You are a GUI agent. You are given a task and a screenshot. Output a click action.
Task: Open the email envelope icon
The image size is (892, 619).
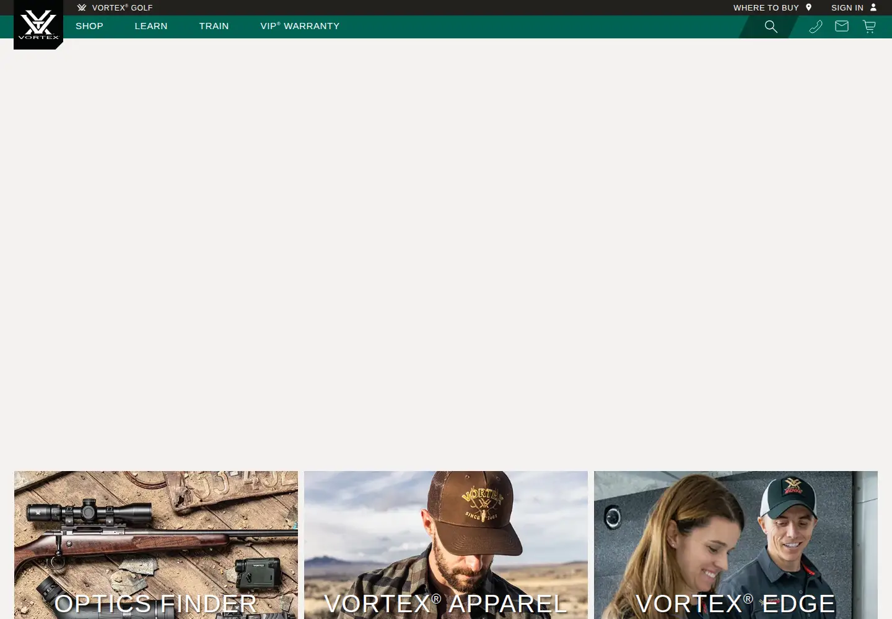842,26
